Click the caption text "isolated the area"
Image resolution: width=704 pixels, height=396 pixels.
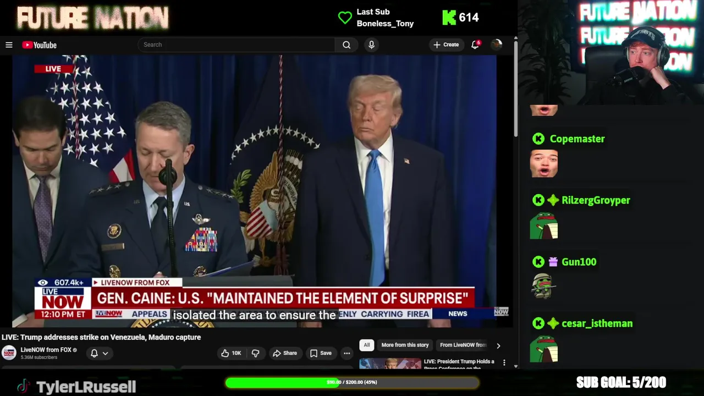point(255,315)
